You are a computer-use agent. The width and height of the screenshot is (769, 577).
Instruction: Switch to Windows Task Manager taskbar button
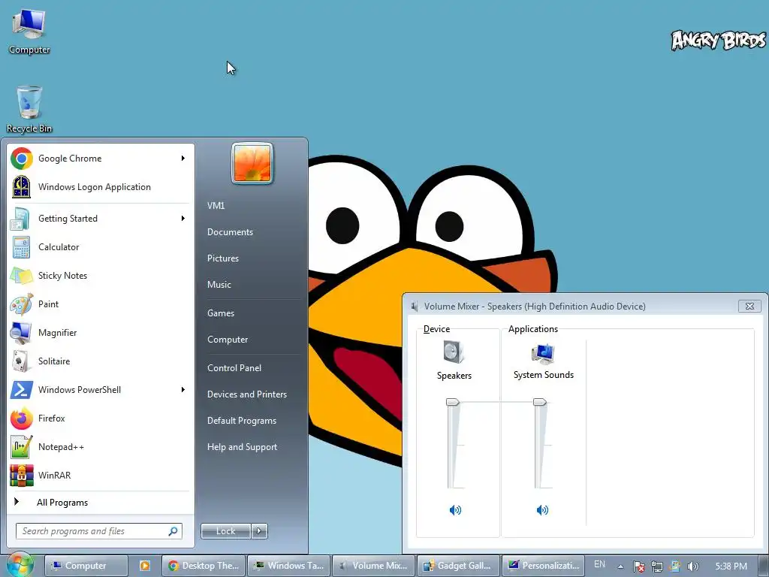[x=289, y=566]
